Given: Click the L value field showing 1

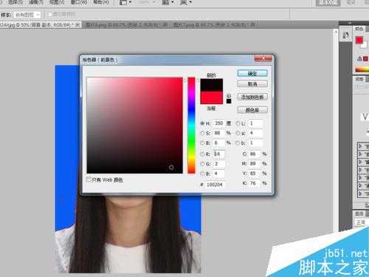Looking at the screenshot, I should point(255,123).
